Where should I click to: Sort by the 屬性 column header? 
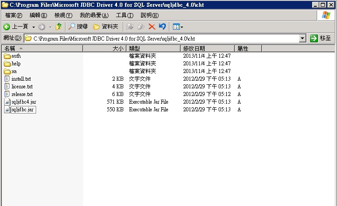[248, 49]
